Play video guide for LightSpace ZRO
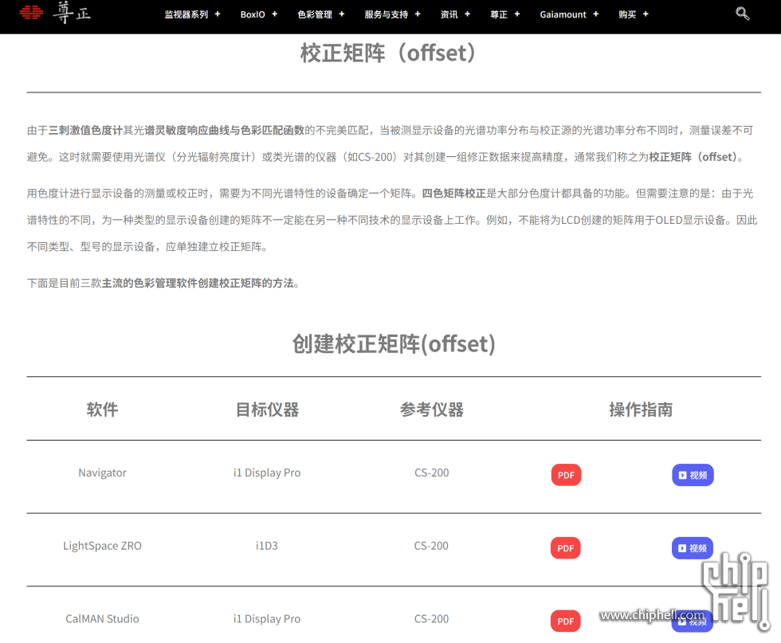 pyautogui.click(x=692, y=548)
